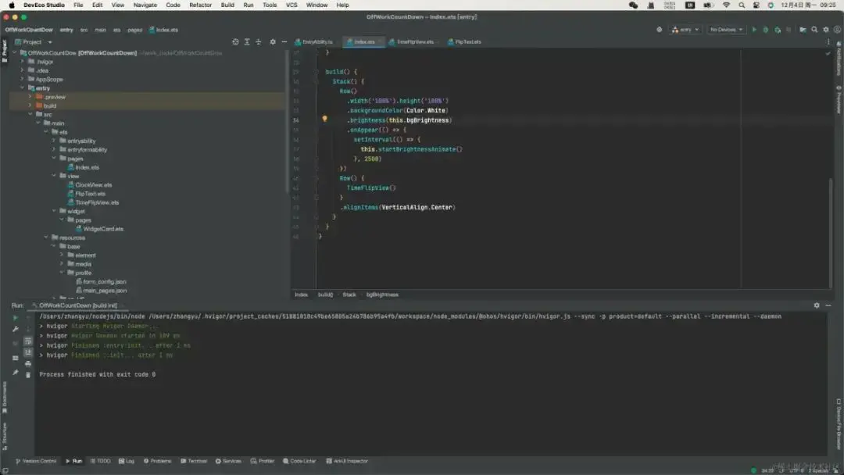Start debugging with the debug bug icon
This screenshot has height=475, width=844.
(x=765, y=30)
